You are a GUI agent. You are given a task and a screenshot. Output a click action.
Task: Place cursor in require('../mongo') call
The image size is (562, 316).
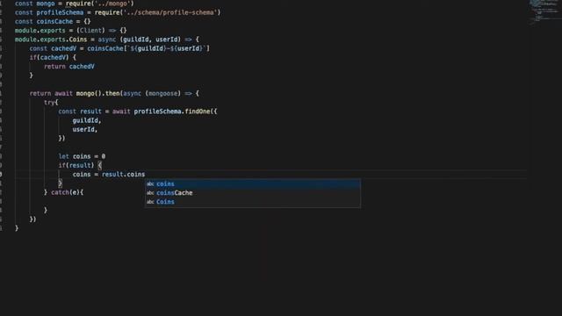pos(99,4)
